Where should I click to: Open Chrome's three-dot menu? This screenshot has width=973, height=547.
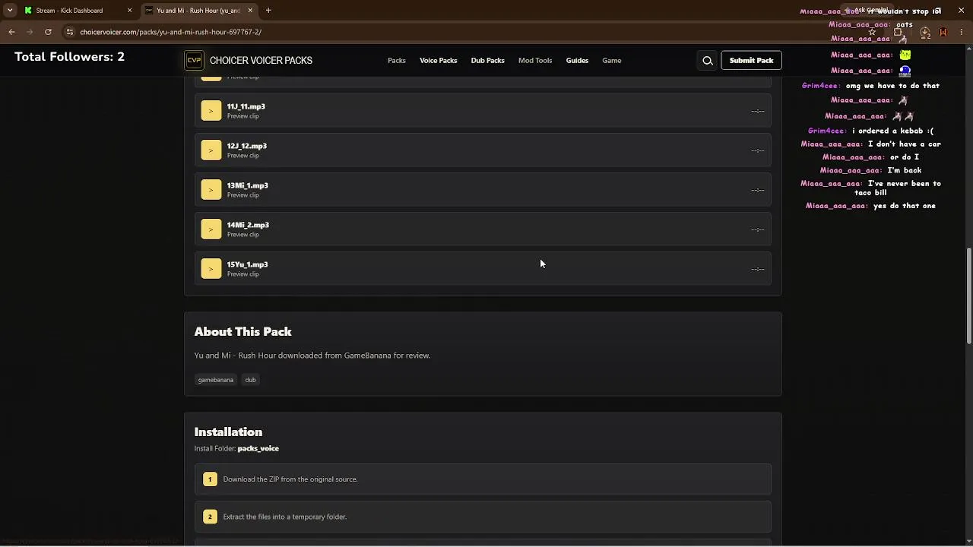[x=962, y=32]
